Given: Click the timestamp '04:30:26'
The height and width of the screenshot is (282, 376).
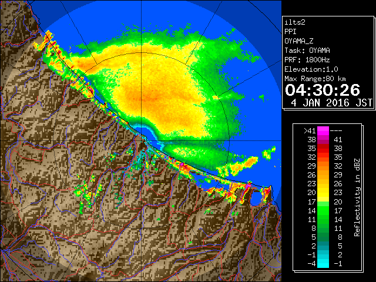Looking at the screenshot, I should point(323,90).
